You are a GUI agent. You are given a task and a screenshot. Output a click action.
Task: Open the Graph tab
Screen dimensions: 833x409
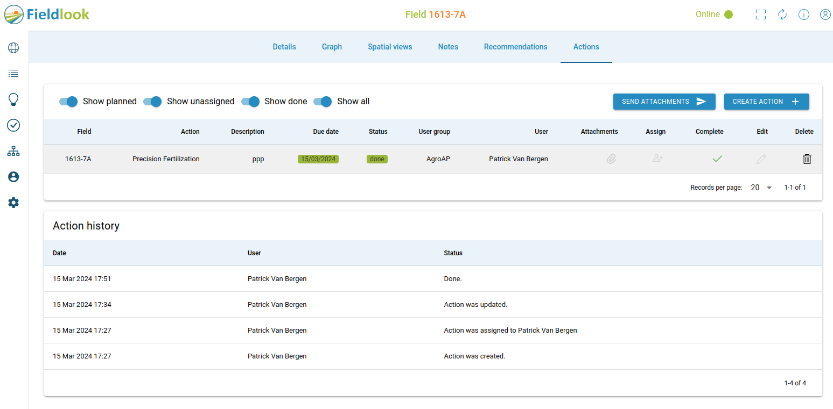tap(332, 47)
